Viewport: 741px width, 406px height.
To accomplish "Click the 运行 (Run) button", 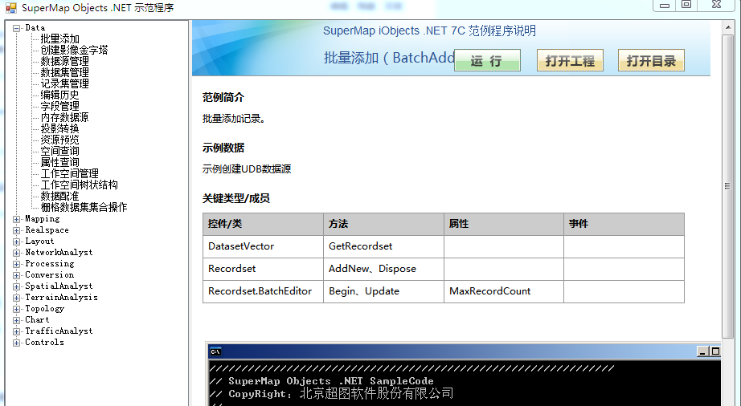I will tap(487, 60).
